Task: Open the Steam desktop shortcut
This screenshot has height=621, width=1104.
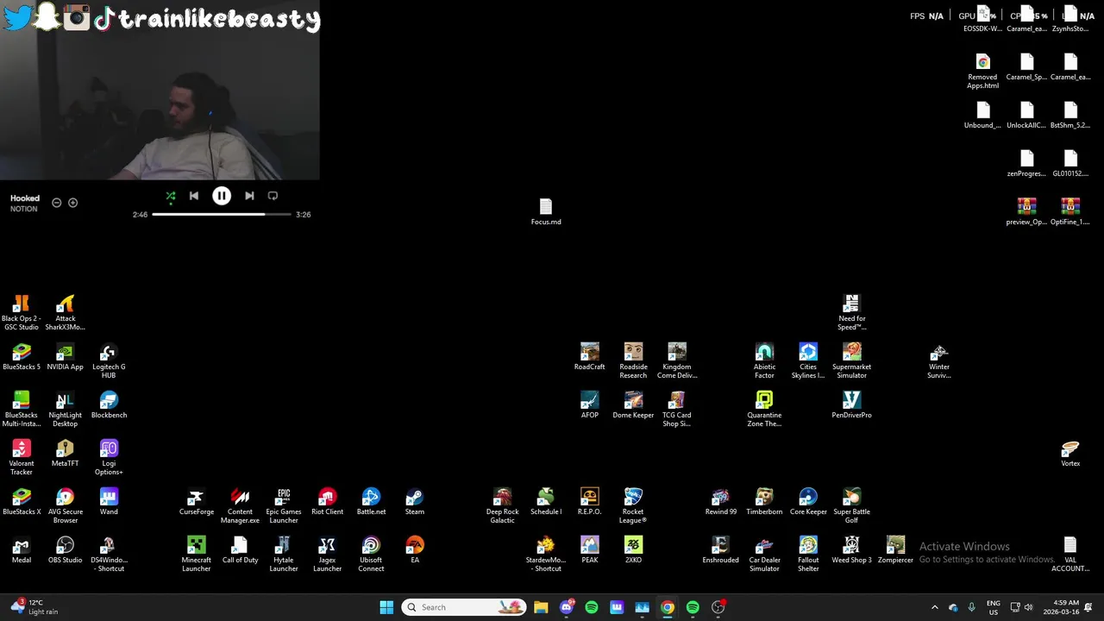Action: click(414, 501)
